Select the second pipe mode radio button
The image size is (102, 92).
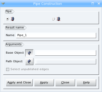click(53, 19)
